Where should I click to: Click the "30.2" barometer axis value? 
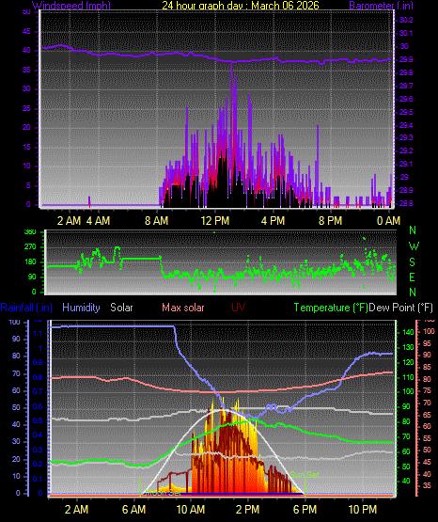click(x=406, y=20)
